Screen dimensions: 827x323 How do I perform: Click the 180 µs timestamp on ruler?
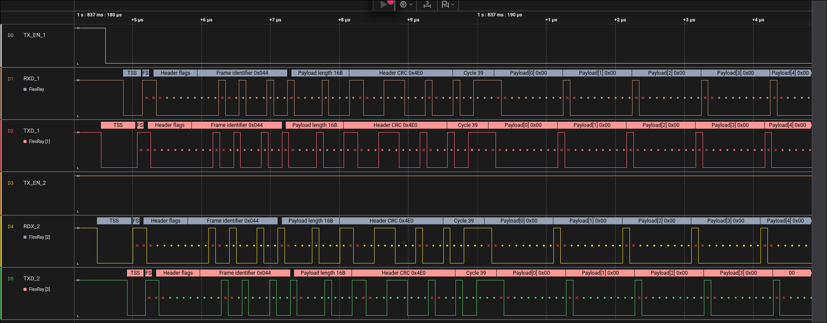pos(100,15)
